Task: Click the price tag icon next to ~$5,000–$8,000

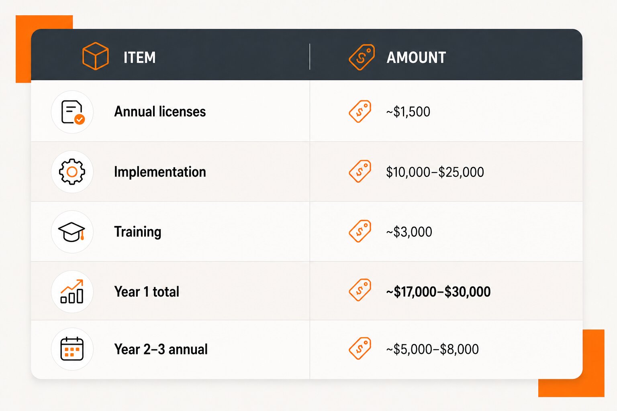Action: [360, 348]
